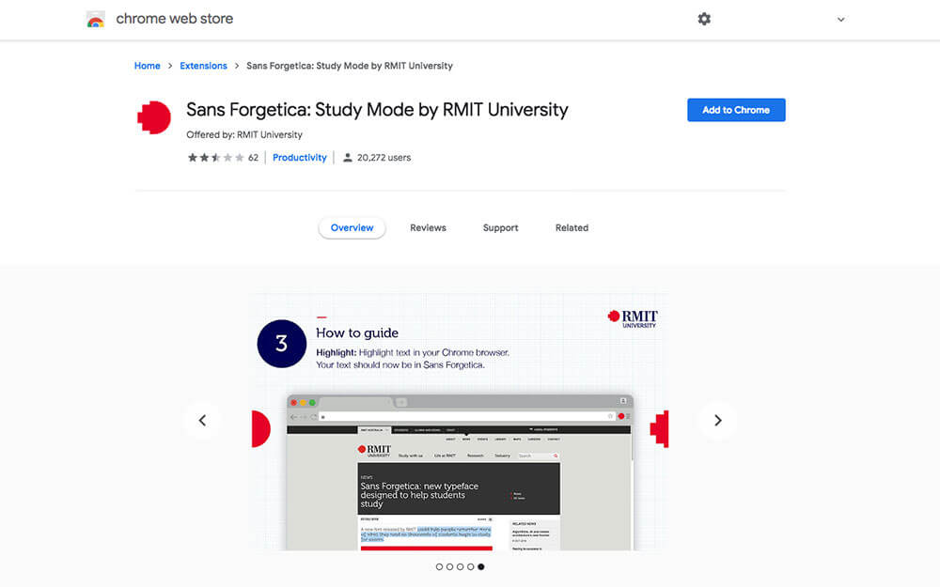Show the next screenshot slide
940x587 pixels.
717,421
